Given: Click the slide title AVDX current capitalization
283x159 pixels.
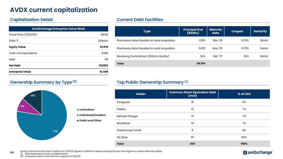Looking at the screenshot, I should pos(54,10).
